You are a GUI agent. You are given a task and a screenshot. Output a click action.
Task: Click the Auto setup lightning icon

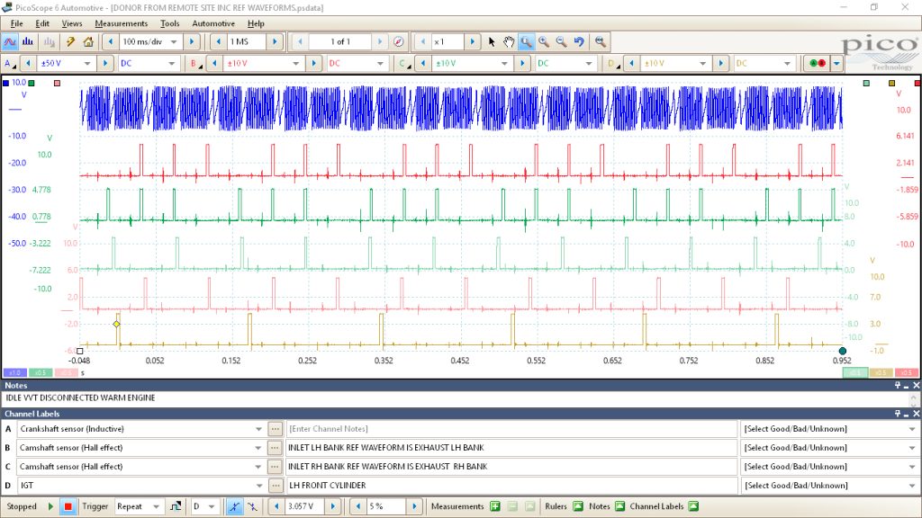70,41
